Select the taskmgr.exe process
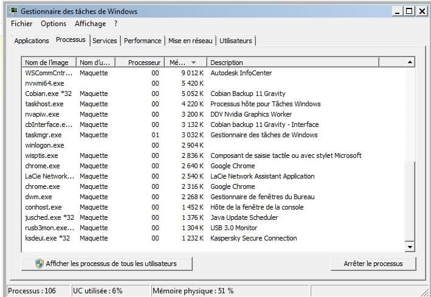Image resolution: width=431 pixels, height=297 pixels. pos(213,135)
